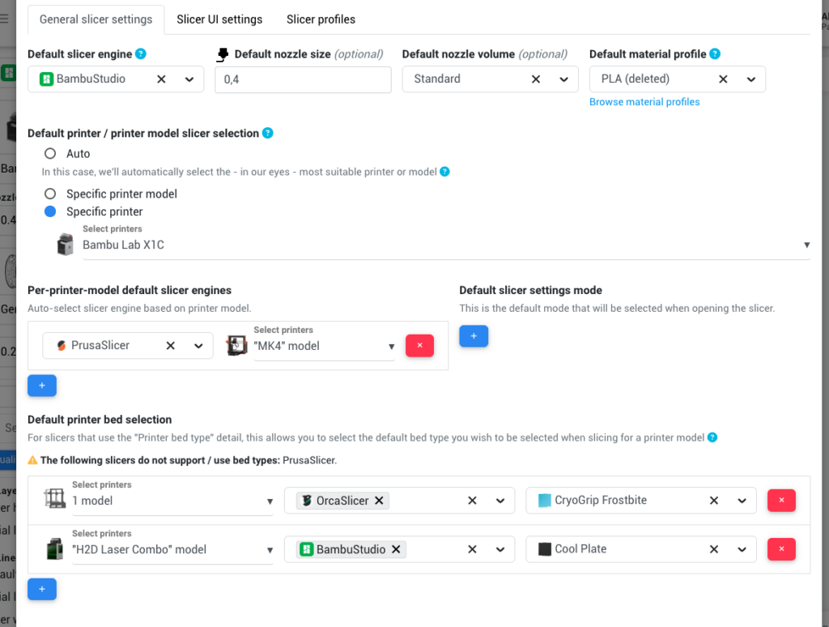This screenshot has height=627, width=829.
Task: Open the Standard nozzle volume dropdown
Action: coord(563,79)
